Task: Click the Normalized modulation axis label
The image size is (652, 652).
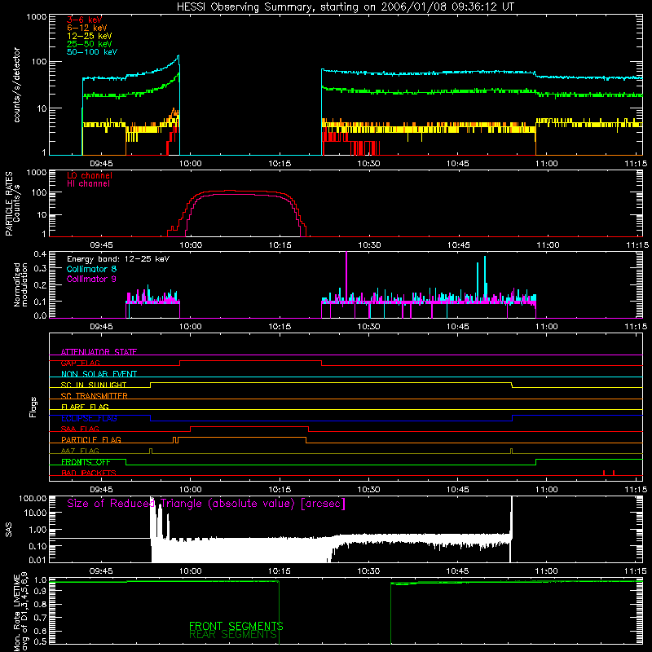Action: coord(20,284)
